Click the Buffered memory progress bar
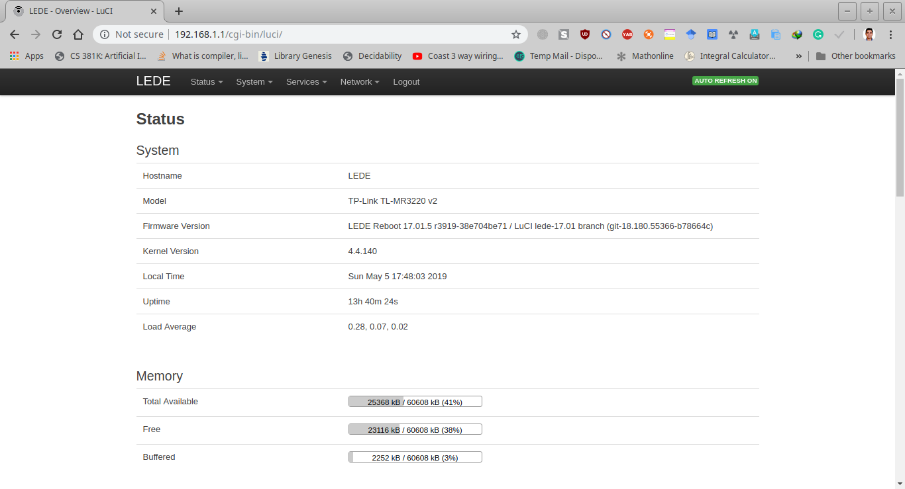The width and height of the screenshot is (905, 489). tap(415, 457)
